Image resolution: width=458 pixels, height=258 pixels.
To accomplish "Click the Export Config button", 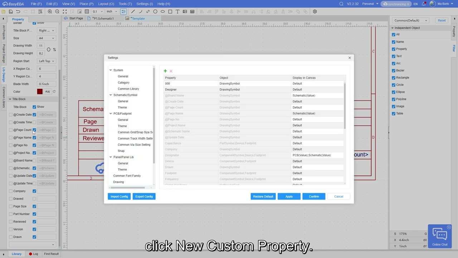I will tap(144, 196).
